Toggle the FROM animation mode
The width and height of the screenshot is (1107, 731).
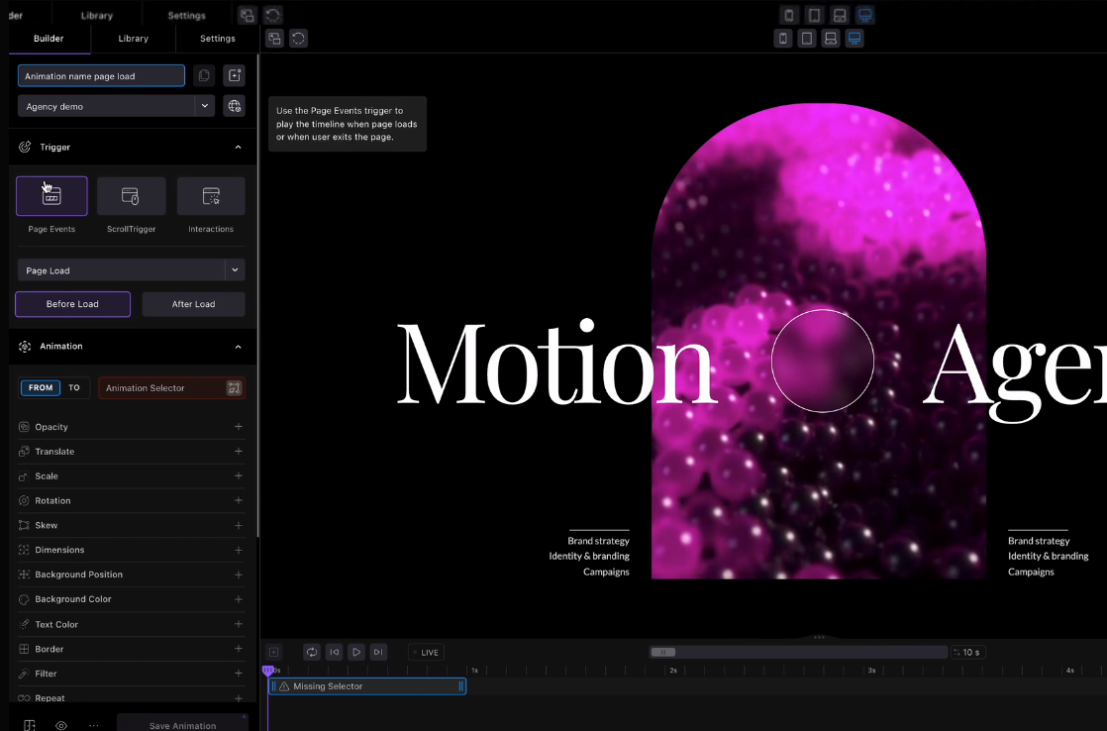coord(41,388)
